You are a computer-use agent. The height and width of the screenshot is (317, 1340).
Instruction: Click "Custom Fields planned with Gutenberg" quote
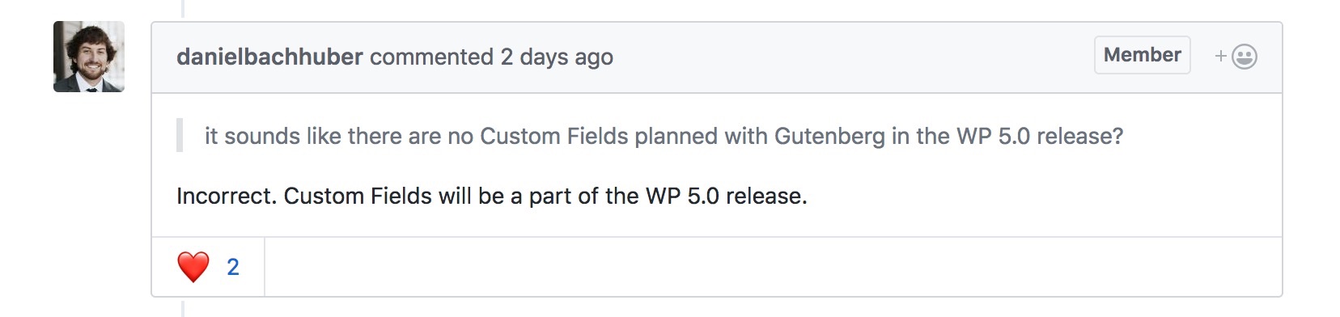point(682,136)
